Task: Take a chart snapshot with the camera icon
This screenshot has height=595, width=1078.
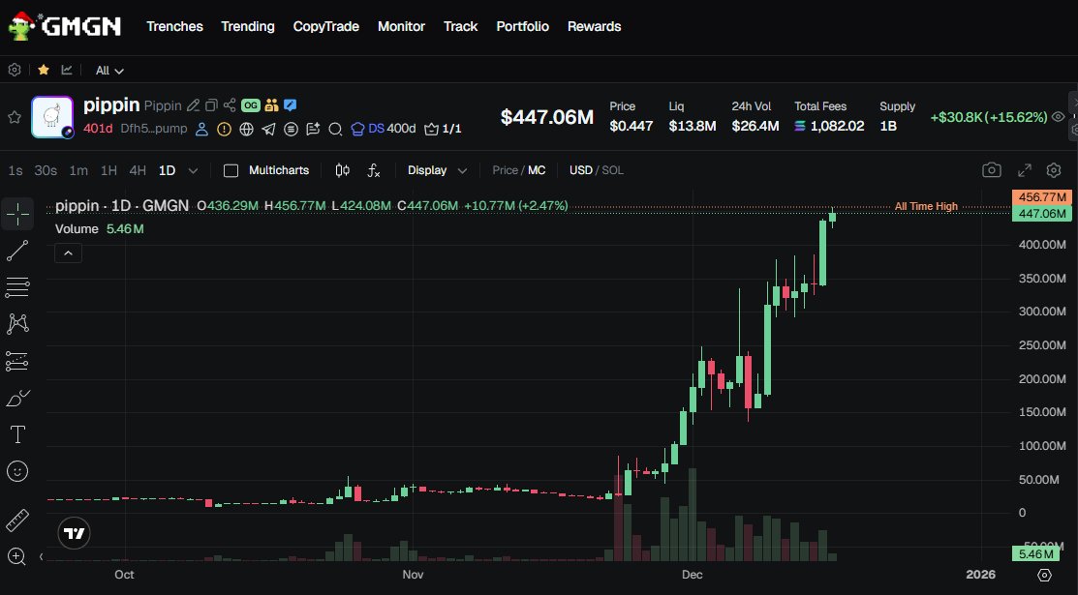Action: click(x=991, y=169)
